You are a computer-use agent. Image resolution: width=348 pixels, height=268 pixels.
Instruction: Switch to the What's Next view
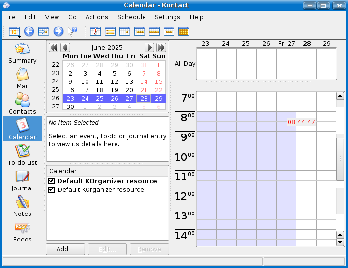click(x=95, y=32)
